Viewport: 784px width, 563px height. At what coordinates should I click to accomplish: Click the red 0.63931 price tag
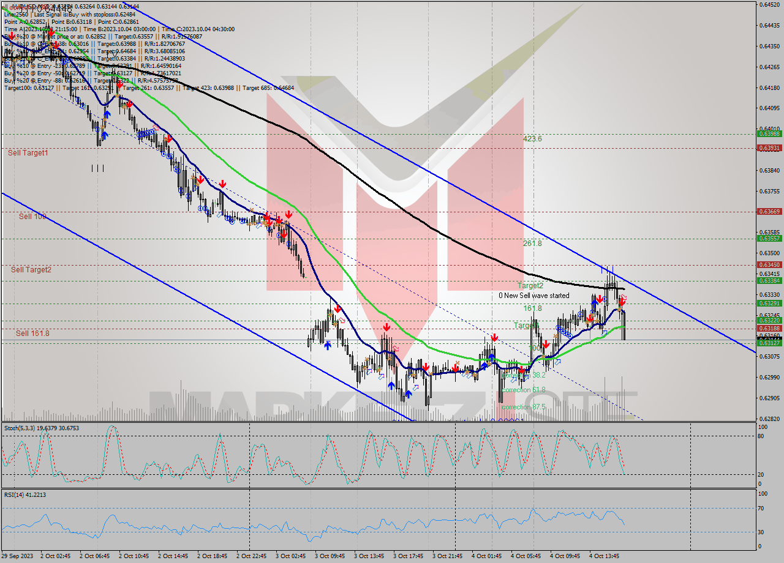[769, 147]
